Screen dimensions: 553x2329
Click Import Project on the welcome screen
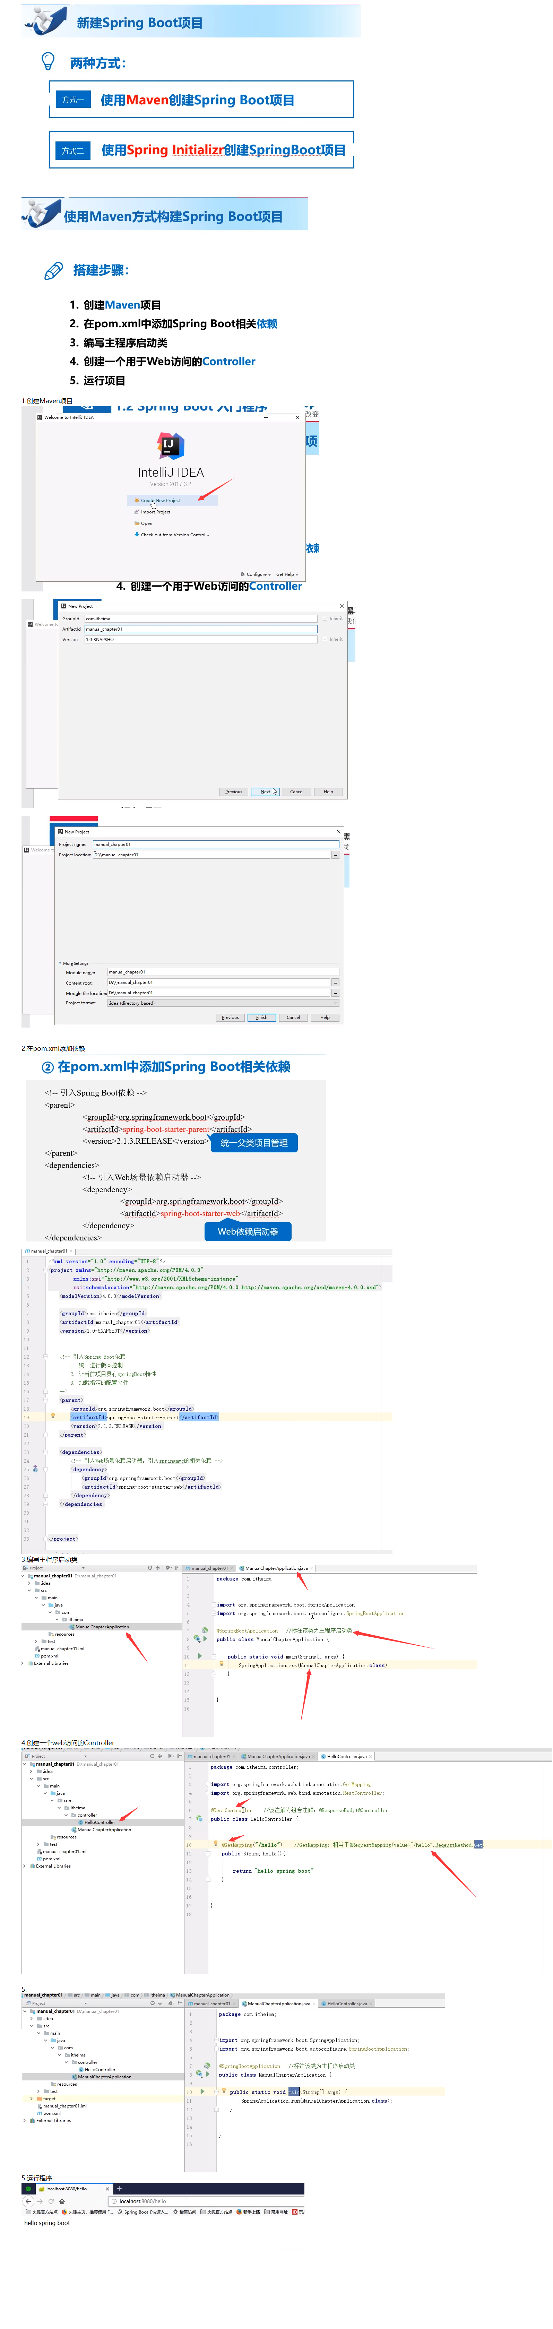click(x=153, y=512)
